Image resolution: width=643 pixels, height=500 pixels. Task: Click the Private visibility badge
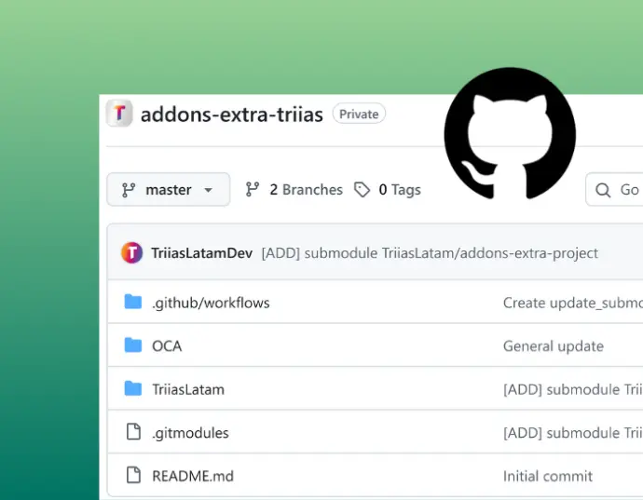point(359,114)
